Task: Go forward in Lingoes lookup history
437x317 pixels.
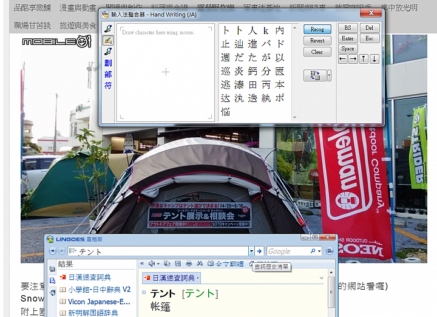Action: [x=61, y=251]
